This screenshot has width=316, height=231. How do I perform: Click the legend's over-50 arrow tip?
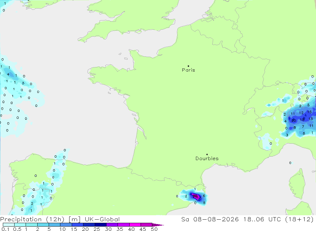(x=158, y=225)
